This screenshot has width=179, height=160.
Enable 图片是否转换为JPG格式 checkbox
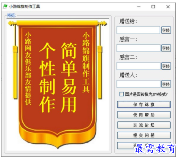coord(122,94)
